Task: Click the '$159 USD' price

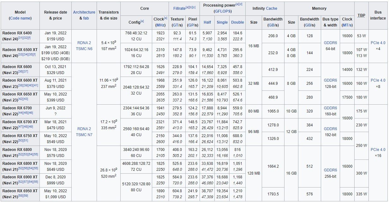Action: (x=56, y=39)
